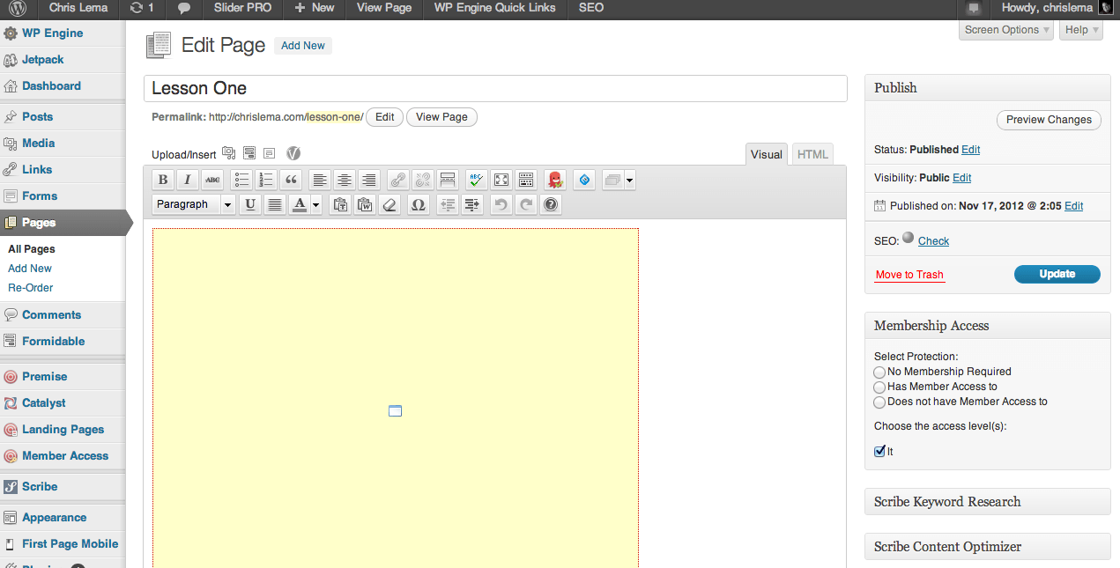Screen dimensions: 1120x568
Task: Click the underline formatting icon
Action: [250, 205]
